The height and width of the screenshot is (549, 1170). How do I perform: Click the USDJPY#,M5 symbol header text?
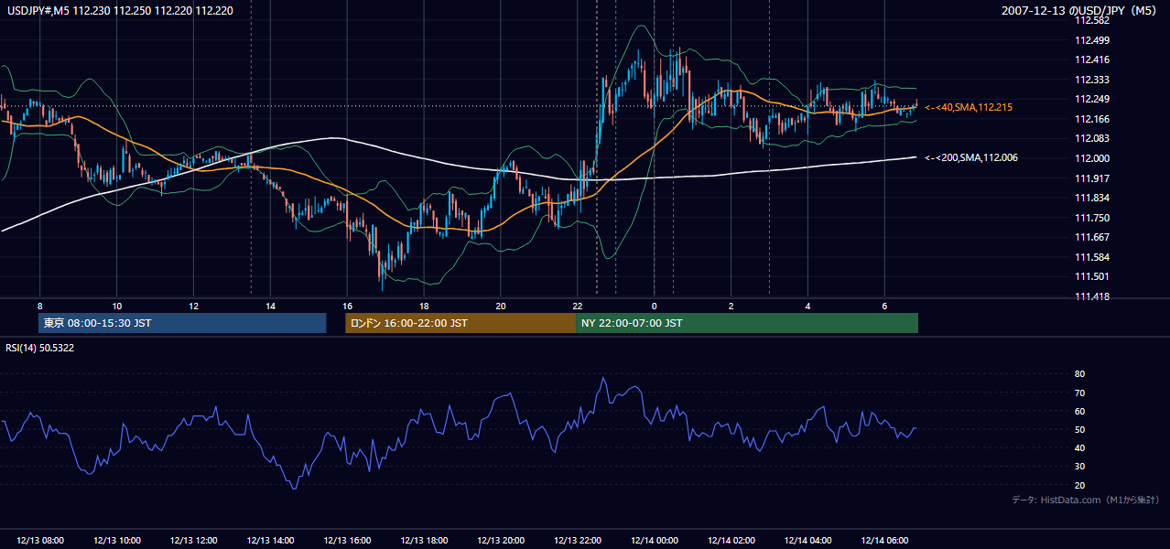(x=119, y=10)
